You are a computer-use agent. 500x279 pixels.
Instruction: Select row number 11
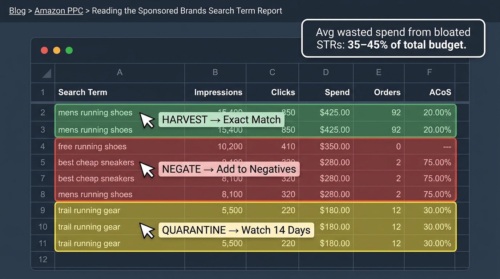pos(43,243)
